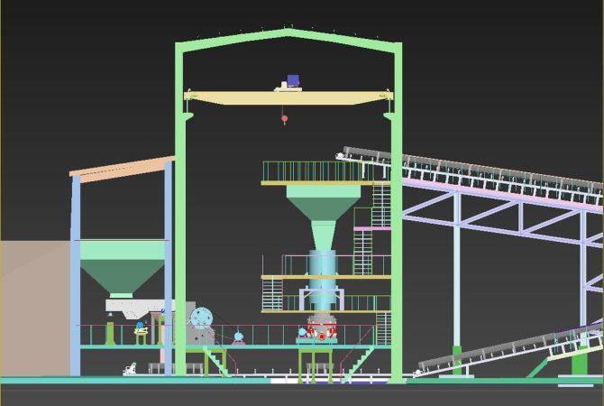Click the left green feed hopper
The image size is (604, 406).
(x=122, y=263)
